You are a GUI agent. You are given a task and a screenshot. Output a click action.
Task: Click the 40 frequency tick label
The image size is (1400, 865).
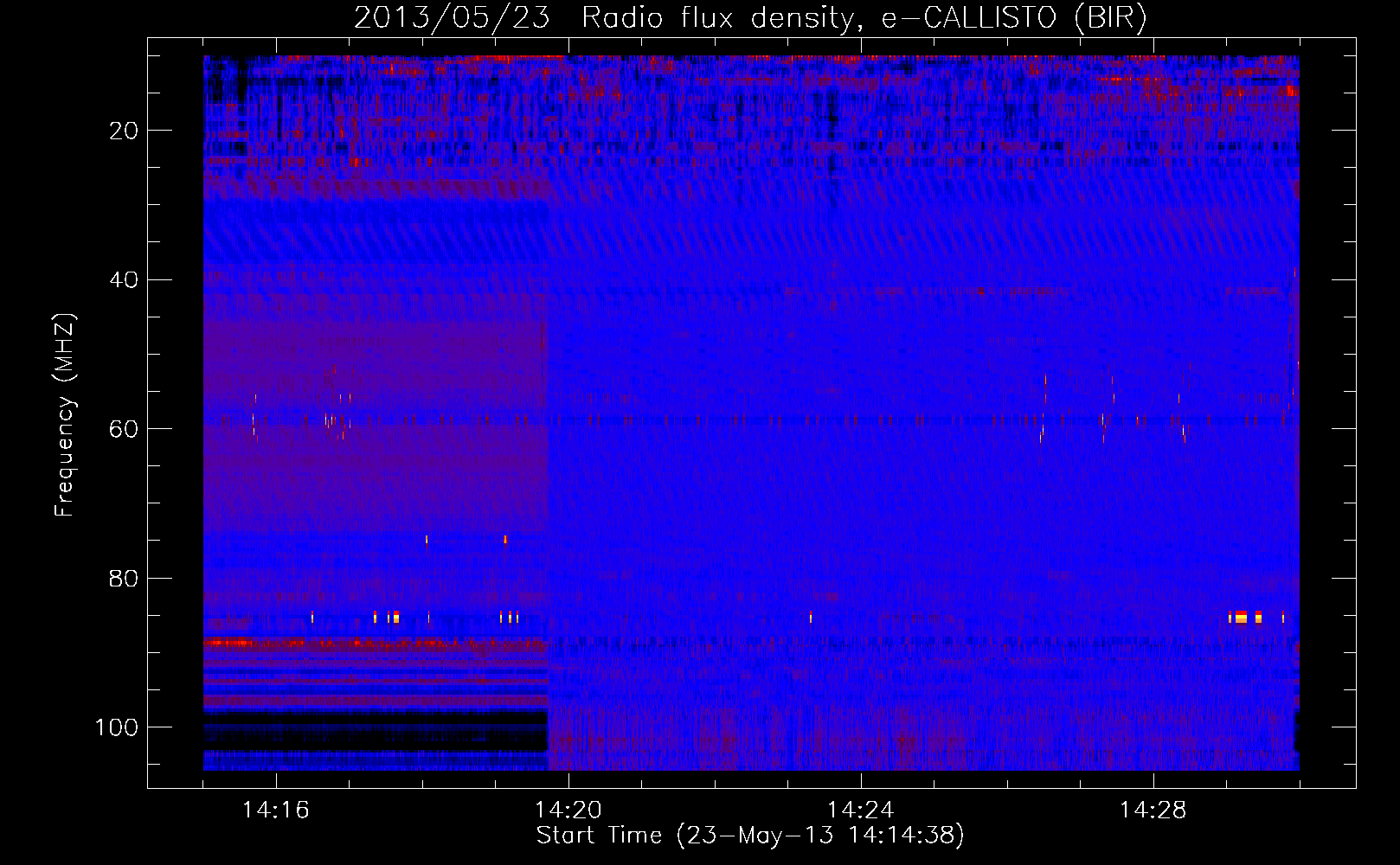click(x=124, y=280)
